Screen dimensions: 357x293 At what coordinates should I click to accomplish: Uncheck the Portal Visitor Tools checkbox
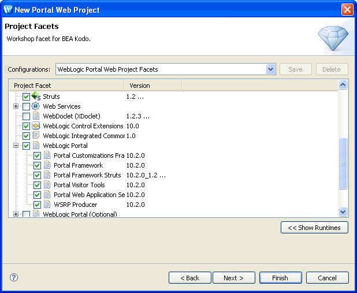37,185
